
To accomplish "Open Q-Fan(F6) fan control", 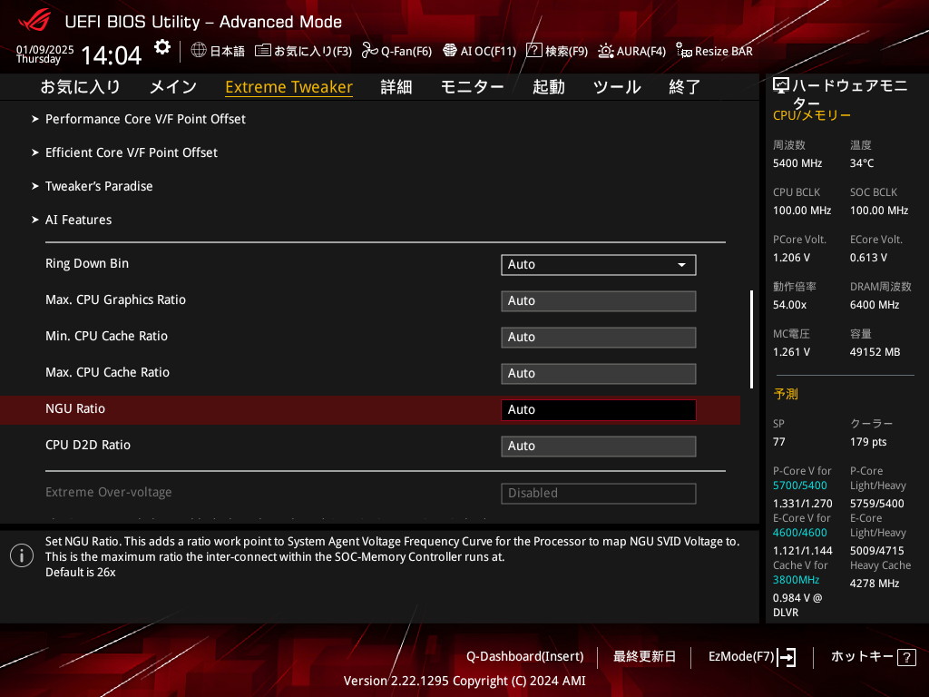I will pos(369,51).
